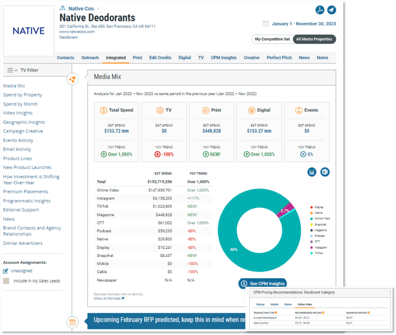Open Premium Placements section
Image resolution: width=396 pixels, height=335 pixels.
tap(26, 192)
